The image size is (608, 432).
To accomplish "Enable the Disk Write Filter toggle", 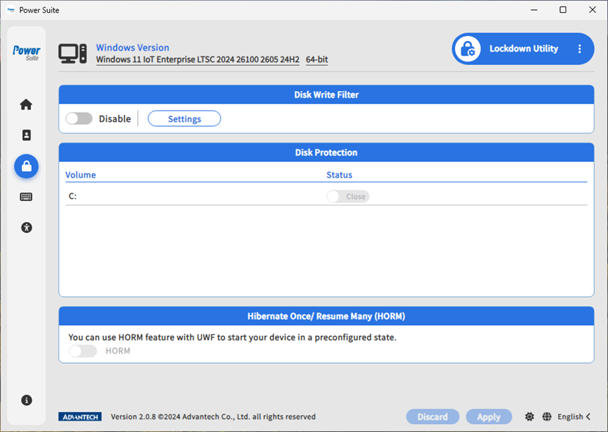I will click(x=79, y=118).
